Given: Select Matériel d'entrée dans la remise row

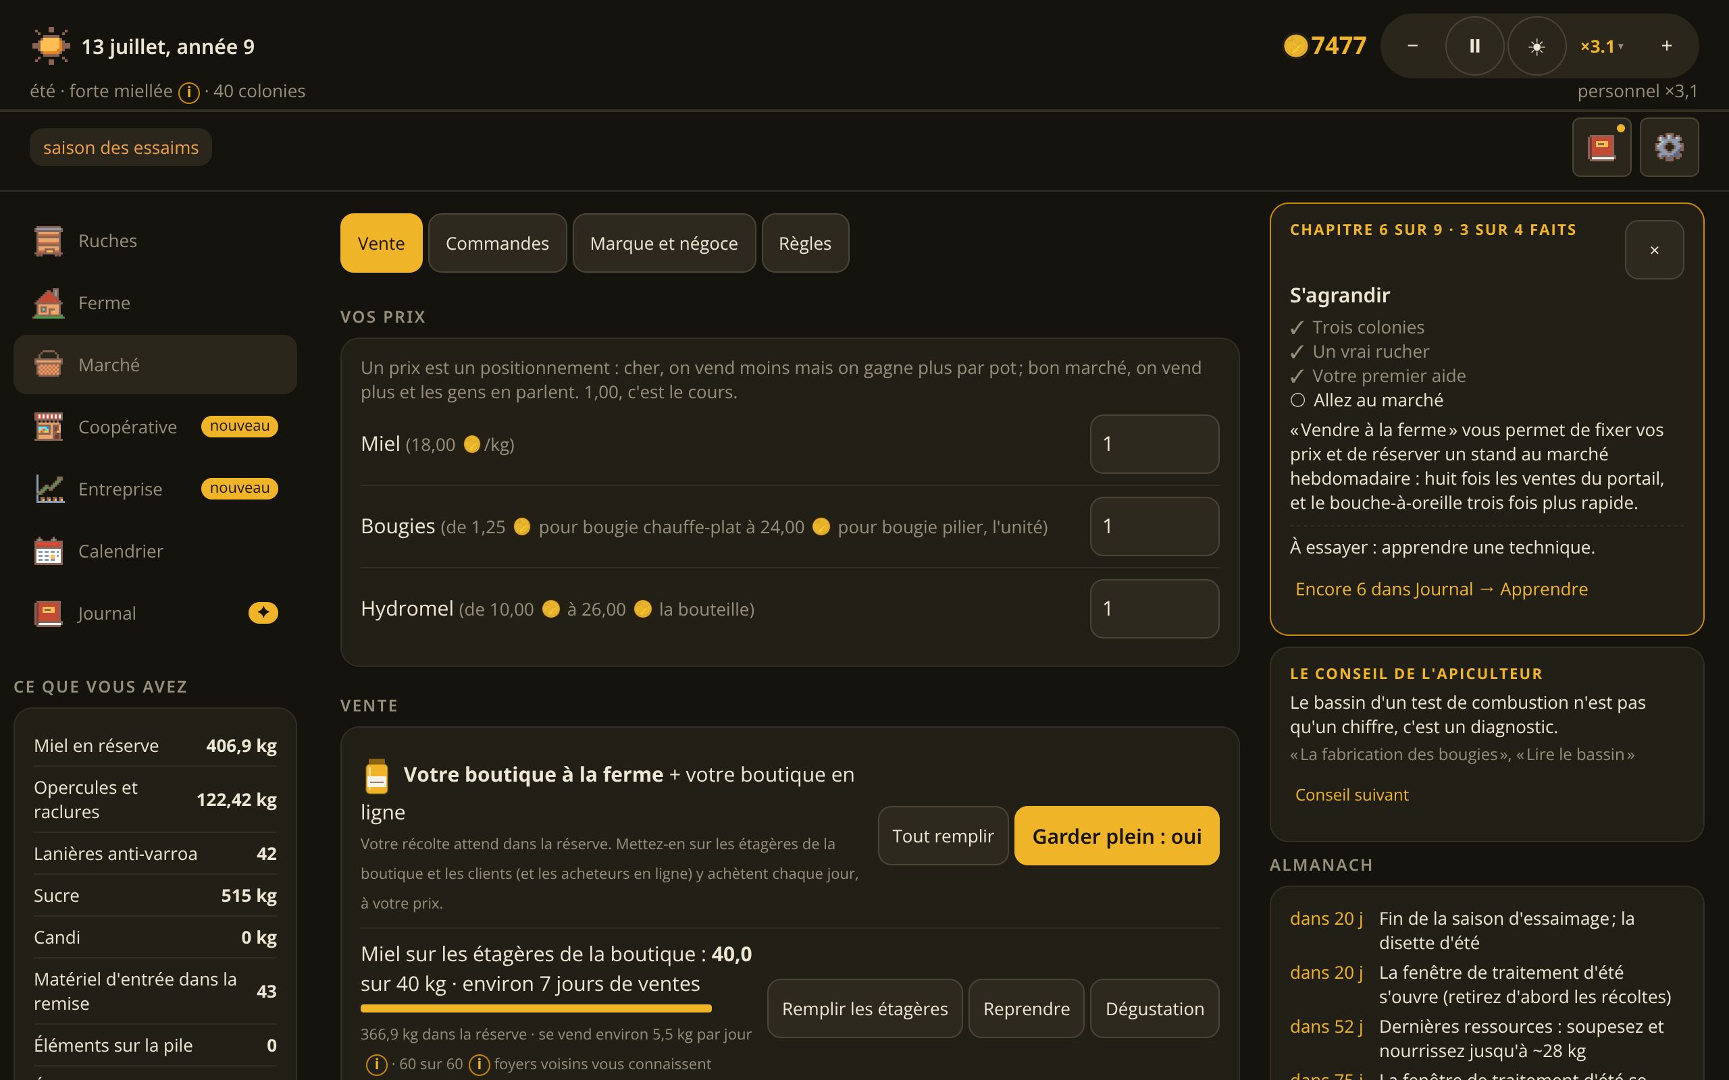Looking at the screenshot, I should 155,992.
